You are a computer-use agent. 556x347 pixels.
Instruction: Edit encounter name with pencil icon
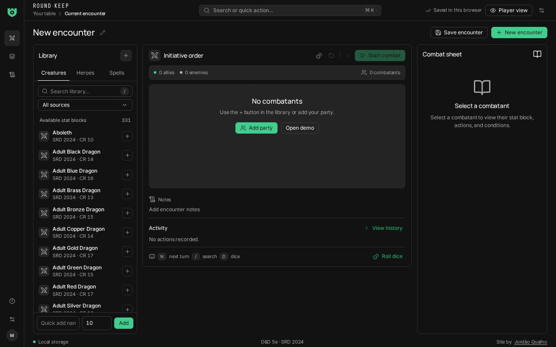[x=103, y=33]
